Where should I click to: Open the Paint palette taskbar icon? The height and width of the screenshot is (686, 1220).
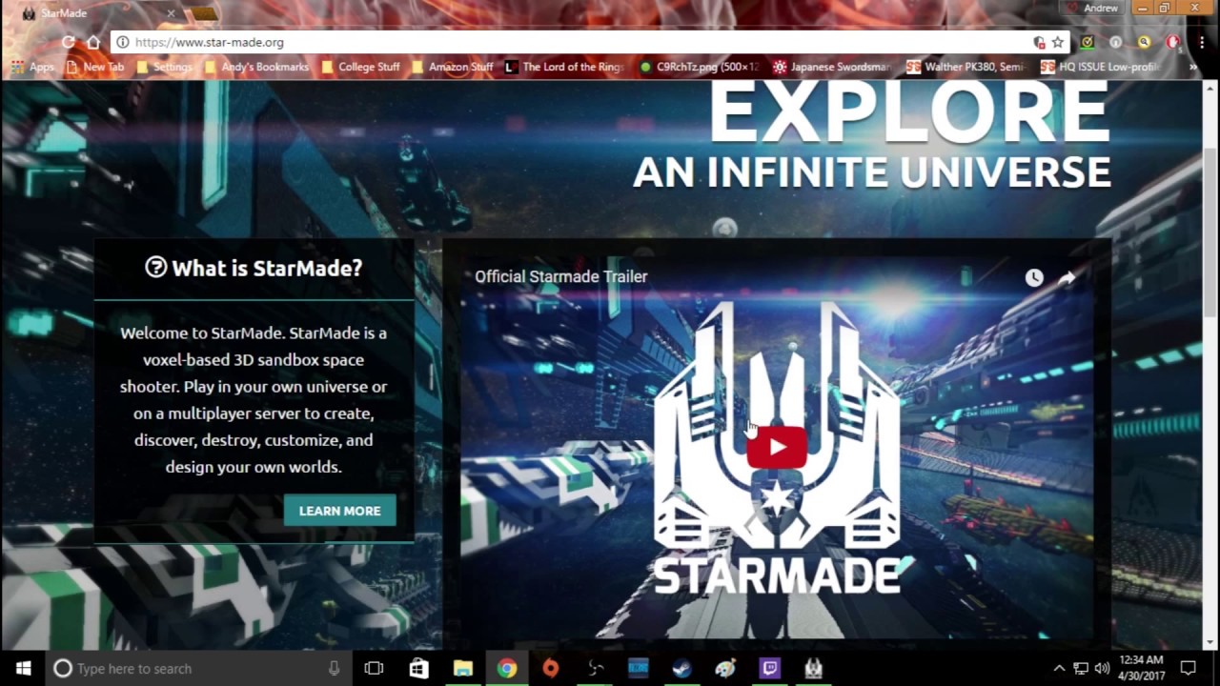[x=725, y=668]
